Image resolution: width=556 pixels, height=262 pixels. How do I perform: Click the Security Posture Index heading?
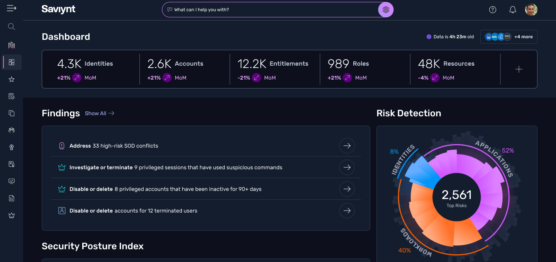(x=93, y=246)
